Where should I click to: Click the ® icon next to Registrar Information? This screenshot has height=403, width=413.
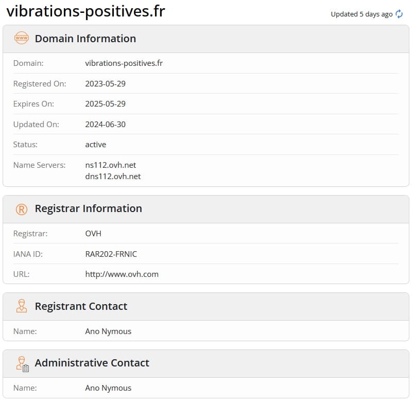tap(21, 208)
